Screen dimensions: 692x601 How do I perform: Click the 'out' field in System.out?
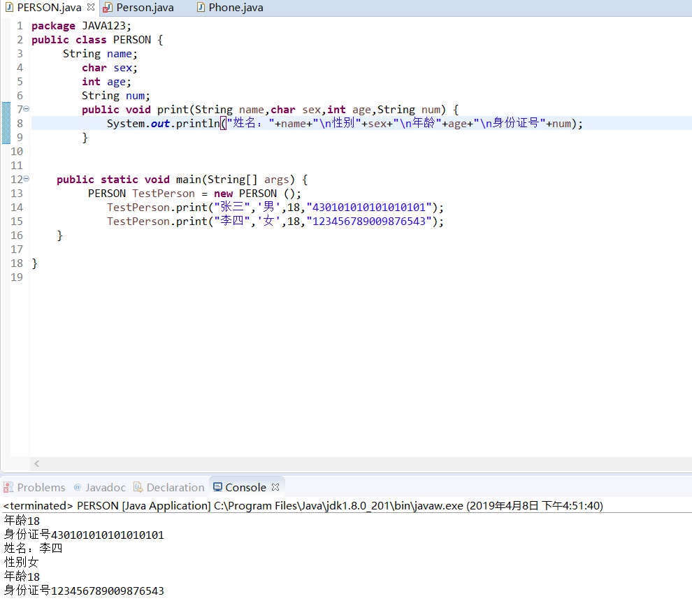[x=160, y=124]
